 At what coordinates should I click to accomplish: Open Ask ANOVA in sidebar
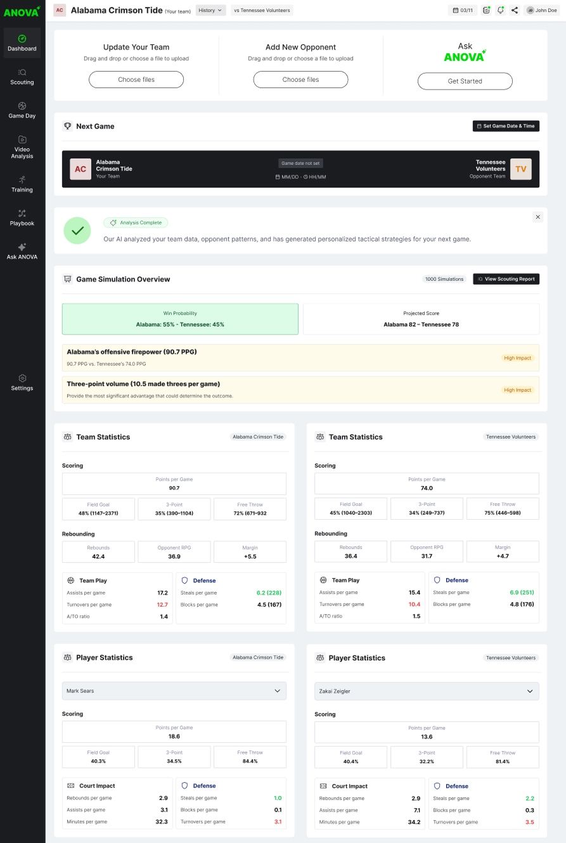(22, 251)
